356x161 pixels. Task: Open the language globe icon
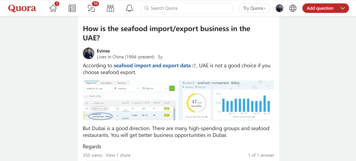click(x=293, y=8)
